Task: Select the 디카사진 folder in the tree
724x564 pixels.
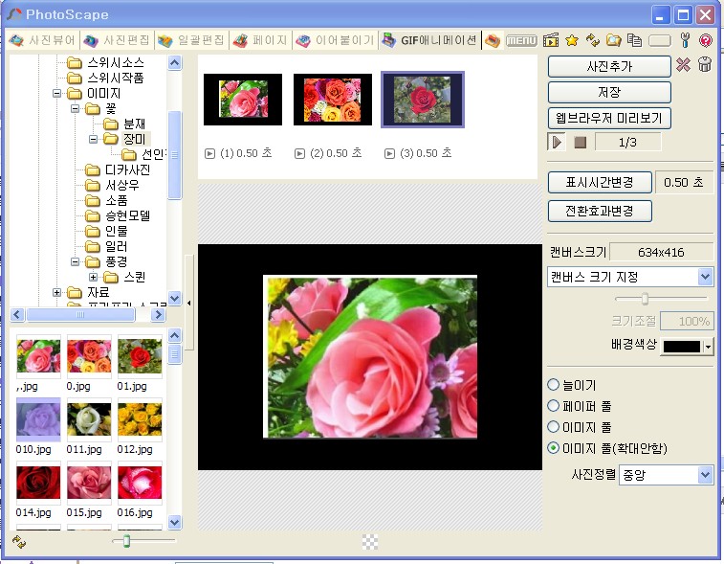Action: click(127, 169)
